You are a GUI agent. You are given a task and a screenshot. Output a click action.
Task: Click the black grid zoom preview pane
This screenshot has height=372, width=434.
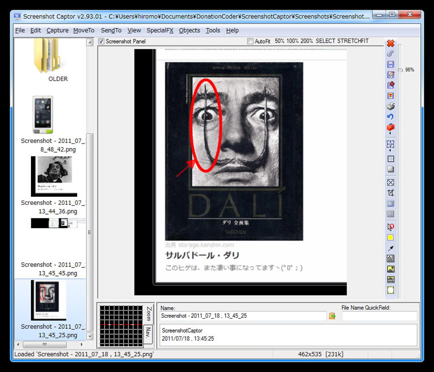(x=121, y=326)
